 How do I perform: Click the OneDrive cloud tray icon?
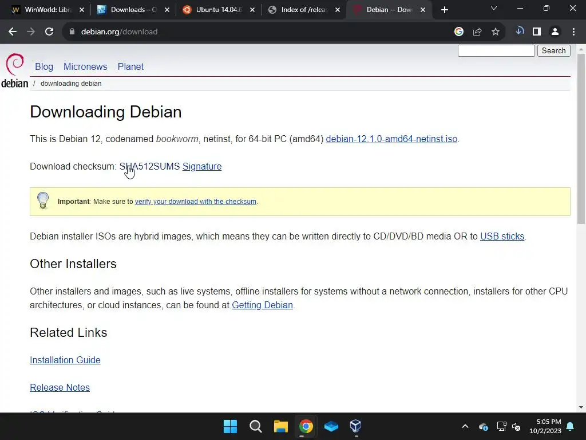coord(483,426)
